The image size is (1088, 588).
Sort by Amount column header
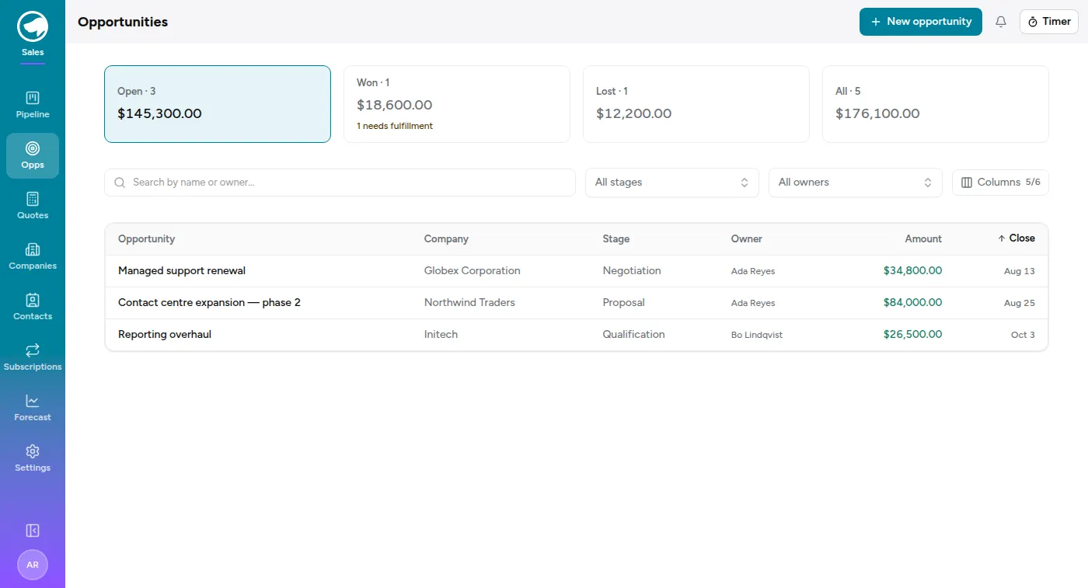[923, 239]
